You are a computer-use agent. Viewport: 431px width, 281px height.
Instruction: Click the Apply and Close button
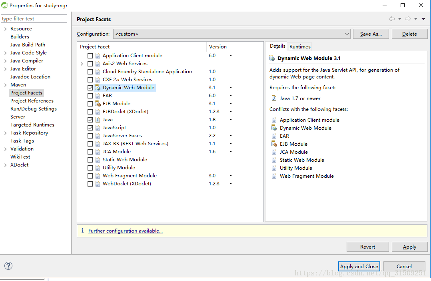359,266
